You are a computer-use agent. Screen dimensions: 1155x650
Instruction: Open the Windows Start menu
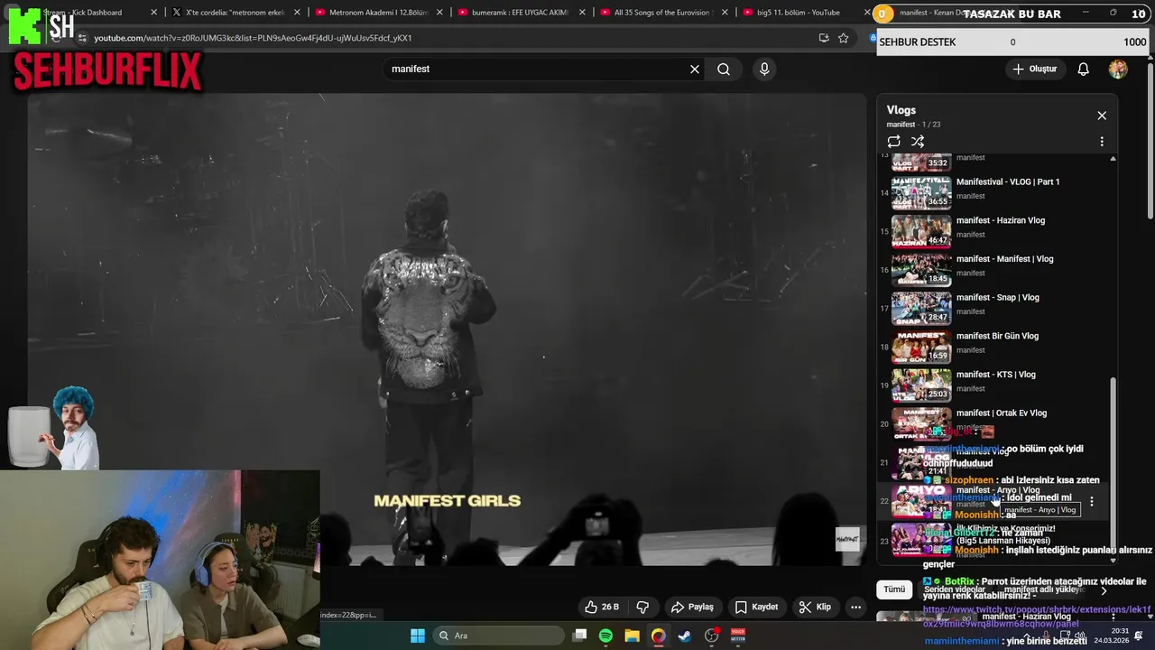coord(418,636)
